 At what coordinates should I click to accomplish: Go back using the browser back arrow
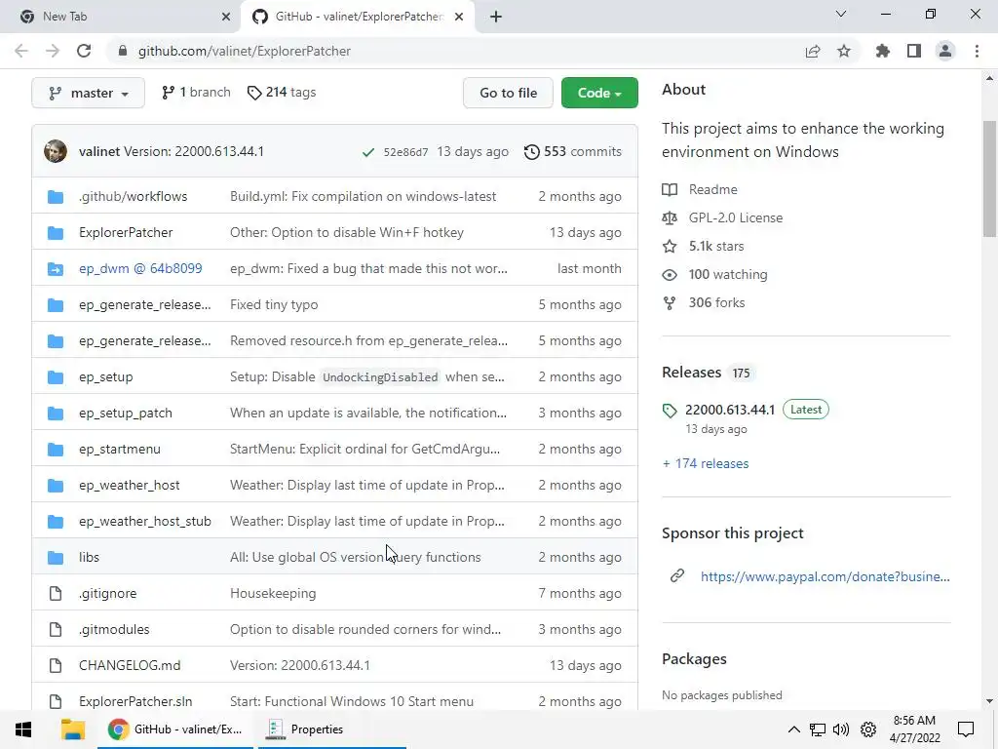(21, 51)
